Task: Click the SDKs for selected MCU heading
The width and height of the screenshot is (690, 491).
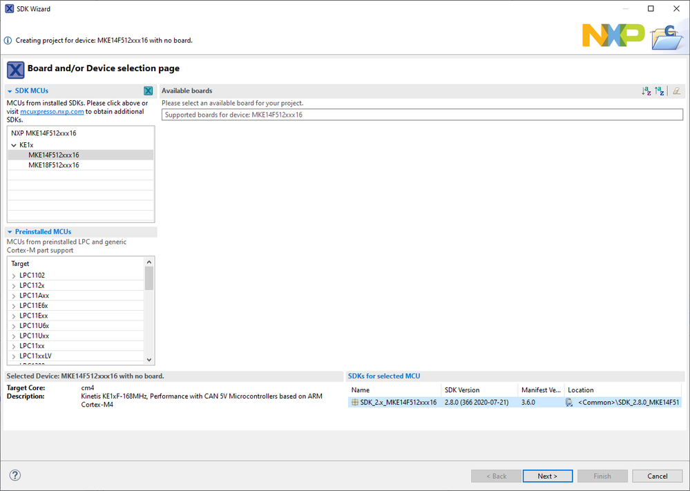Action: [x=384, y=376]
